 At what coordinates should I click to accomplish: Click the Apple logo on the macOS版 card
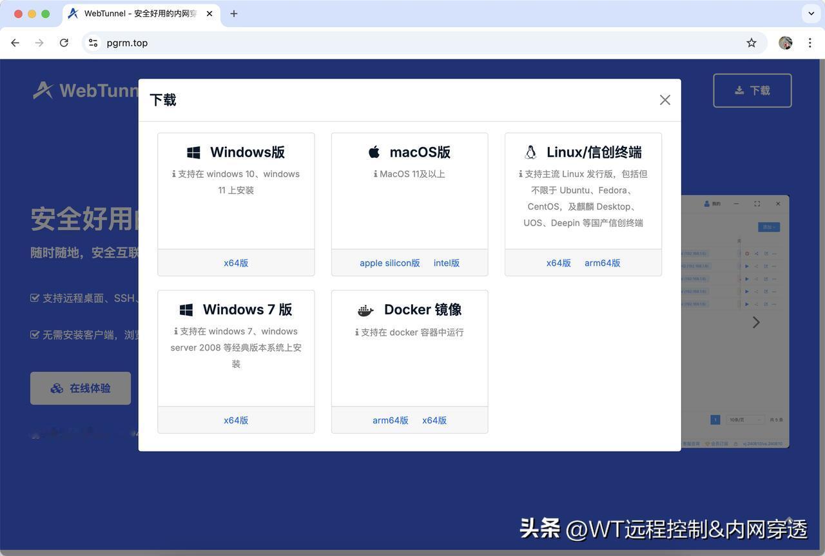point(374,151)
